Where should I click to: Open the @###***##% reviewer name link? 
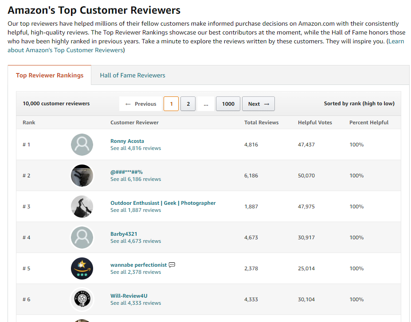(126, 172)
